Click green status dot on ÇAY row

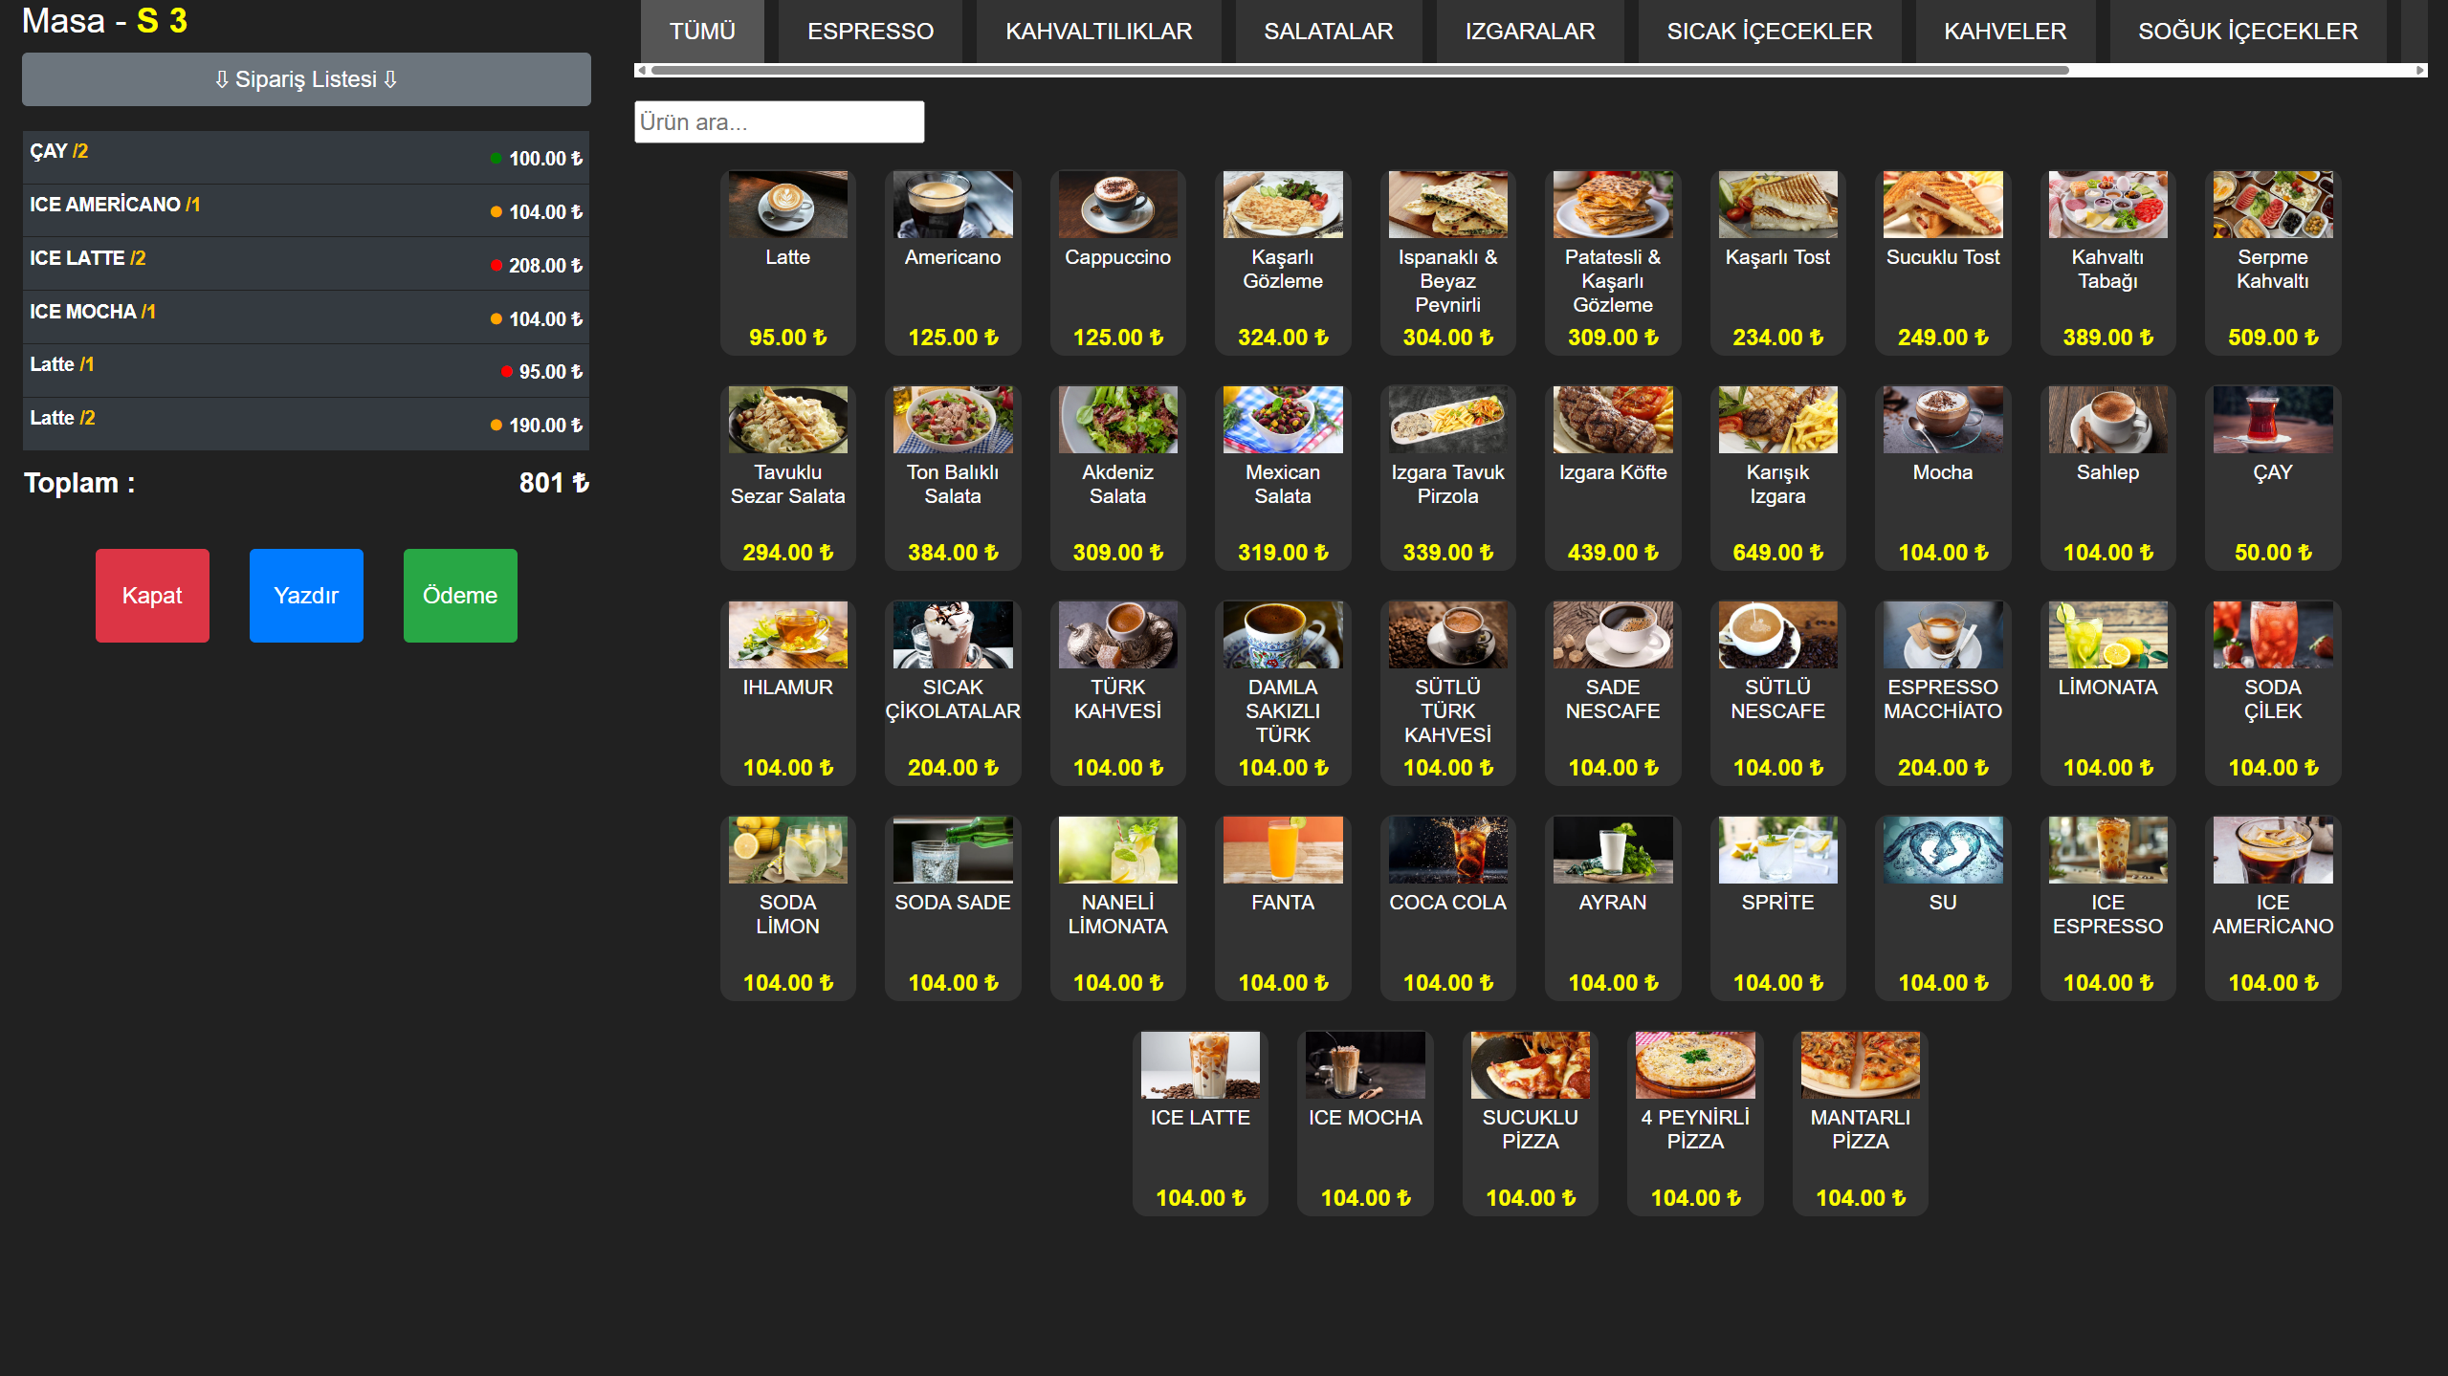[x=496, y=159]
